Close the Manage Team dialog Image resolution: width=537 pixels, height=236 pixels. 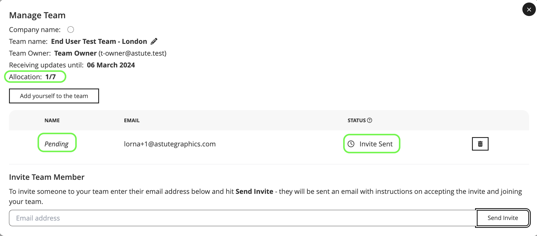pos(529,10)
